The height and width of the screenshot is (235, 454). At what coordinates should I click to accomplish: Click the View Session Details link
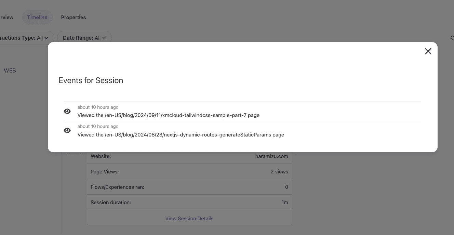point(189,218)
